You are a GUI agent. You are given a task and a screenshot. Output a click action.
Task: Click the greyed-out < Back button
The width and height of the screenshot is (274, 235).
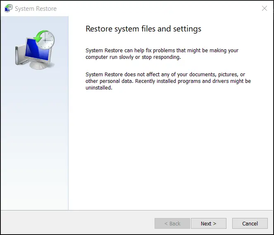click(172, 223)
